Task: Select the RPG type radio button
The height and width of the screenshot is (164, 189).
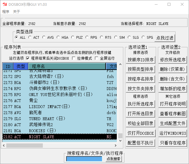Action: (x=87, y=37)
